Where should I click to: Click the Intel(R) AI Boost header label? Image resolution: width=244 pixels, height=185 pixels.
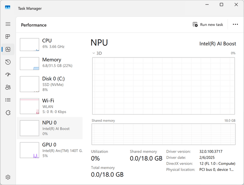(x=218, y=44)
